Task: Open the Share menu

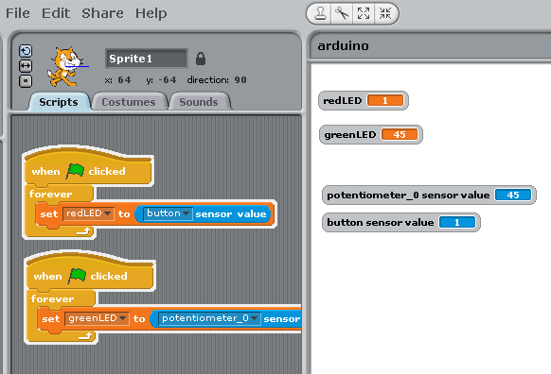Action: coord(102,13)
